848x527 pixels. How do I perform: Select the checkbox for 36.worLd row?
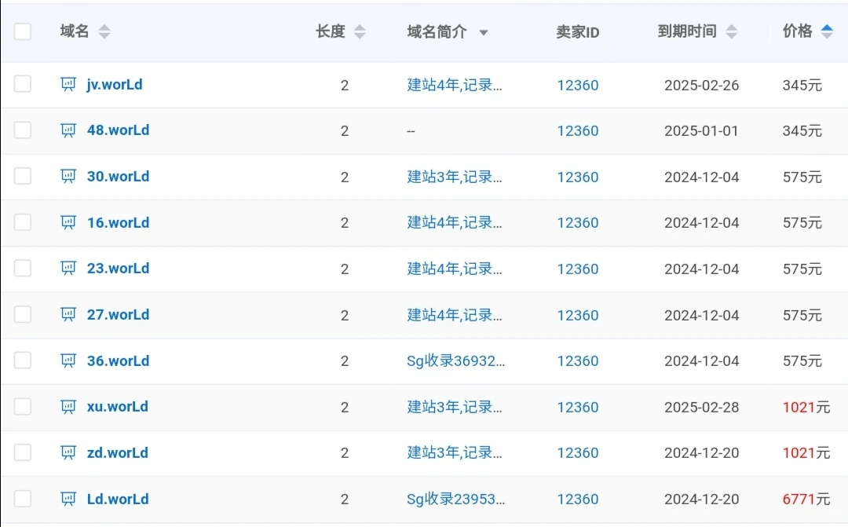(x=23, y=360)
